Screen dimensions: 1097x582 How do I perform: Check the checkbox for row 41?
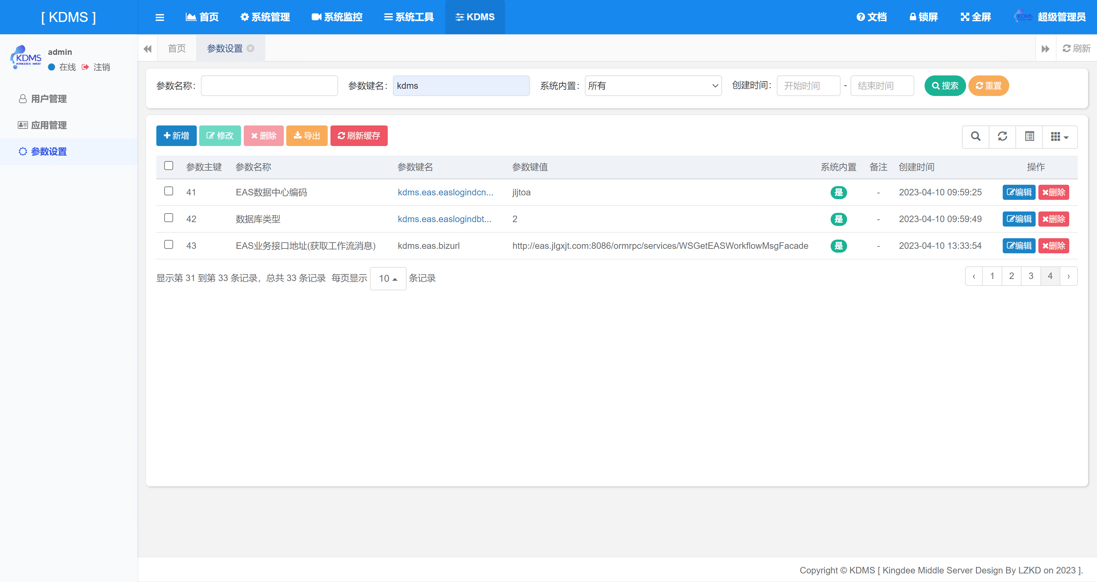point(169,191)
